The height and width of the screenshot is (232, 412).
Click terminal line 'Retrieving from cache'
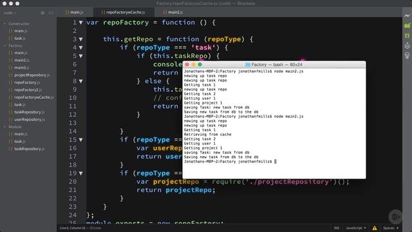point(207,135)
